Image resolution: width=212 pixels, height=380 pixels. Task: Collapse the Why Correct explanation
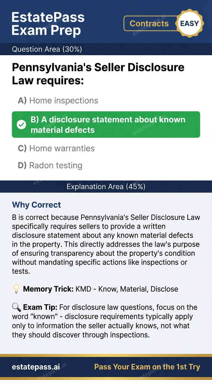(x=36, y=205)
